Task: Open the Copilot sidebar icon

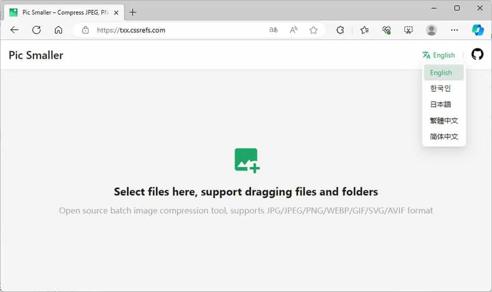Action: pos(478,30)
